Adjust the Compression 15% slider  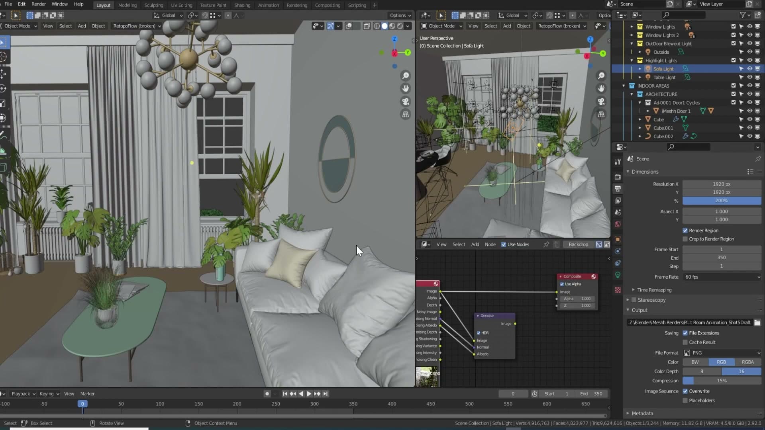[x=722, y=381]
